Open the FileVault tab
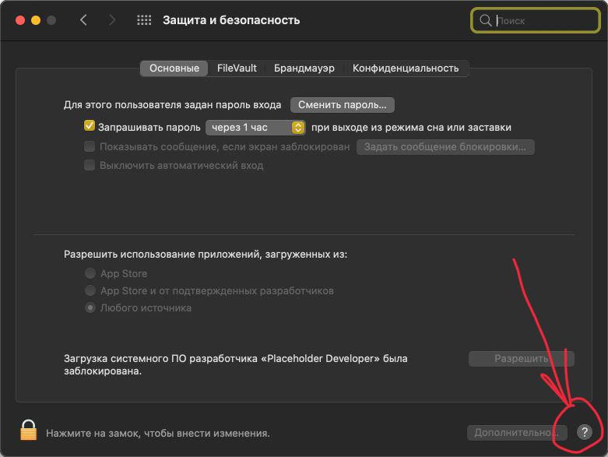Viewport: 608px width, 457px height. (237, 69)
